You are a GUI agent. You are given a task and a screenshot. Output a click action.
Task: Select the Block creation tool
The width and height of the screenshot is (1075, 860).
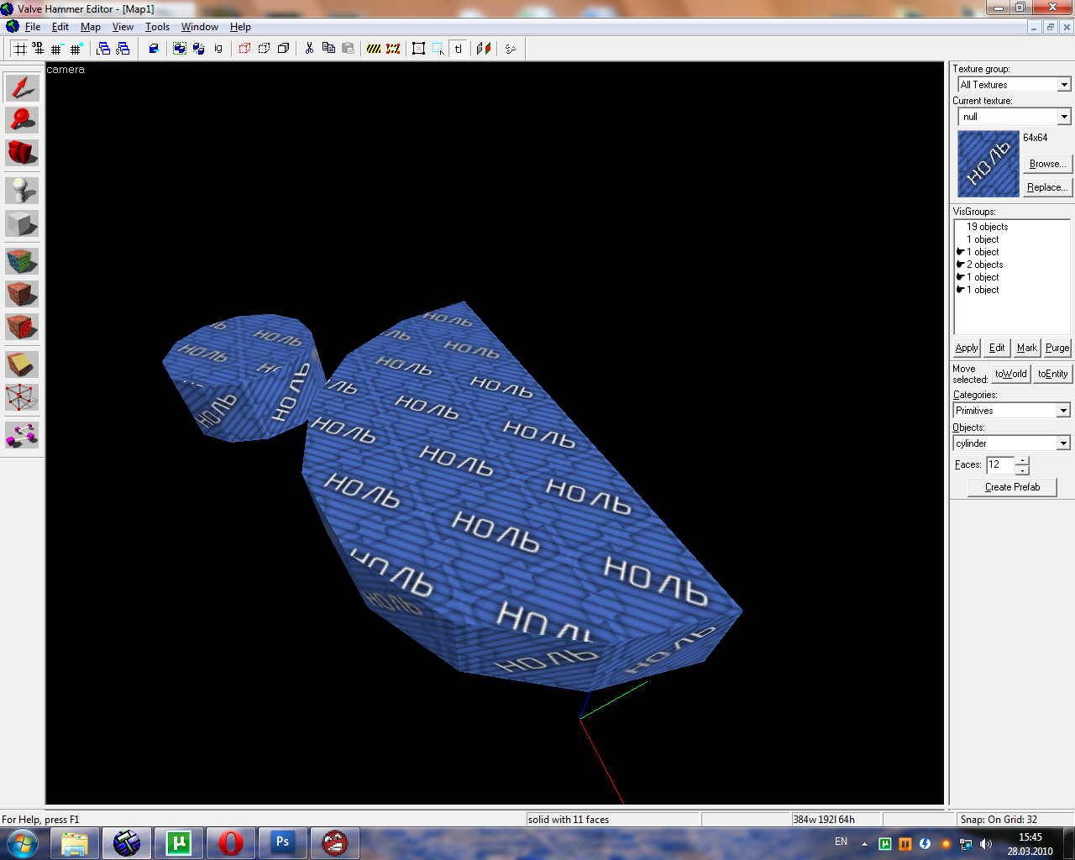point(22,223)
